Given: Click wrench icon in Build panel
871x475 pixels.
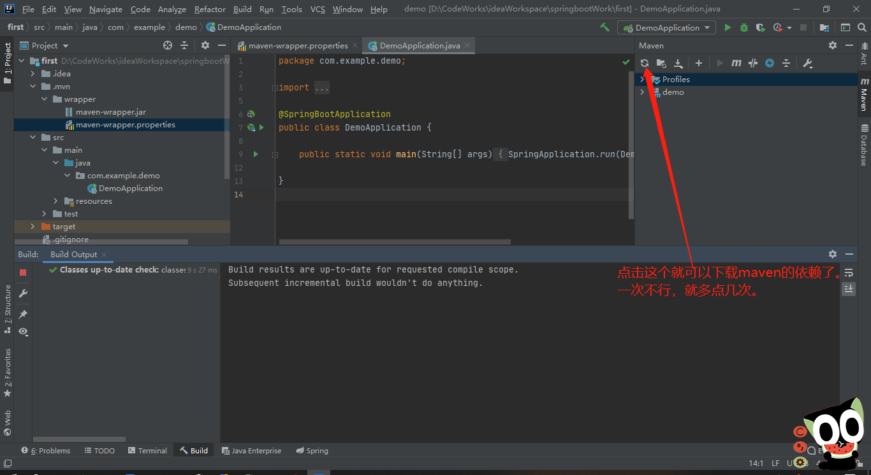Looking at the screenshot, I should [23, 294].
